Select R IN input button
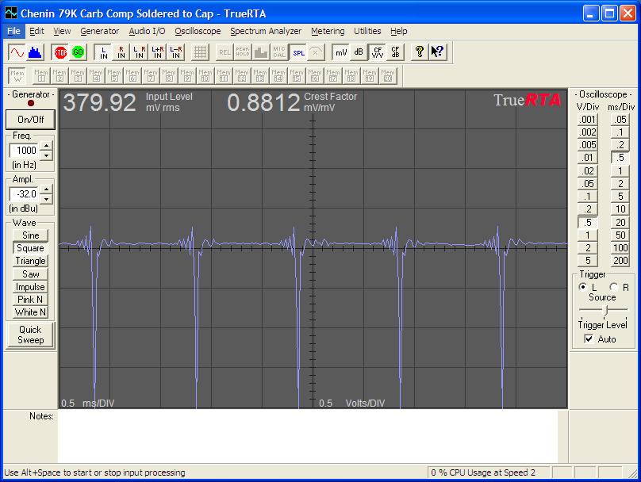This screenshot has width=641, height=482. coord(121,52)
